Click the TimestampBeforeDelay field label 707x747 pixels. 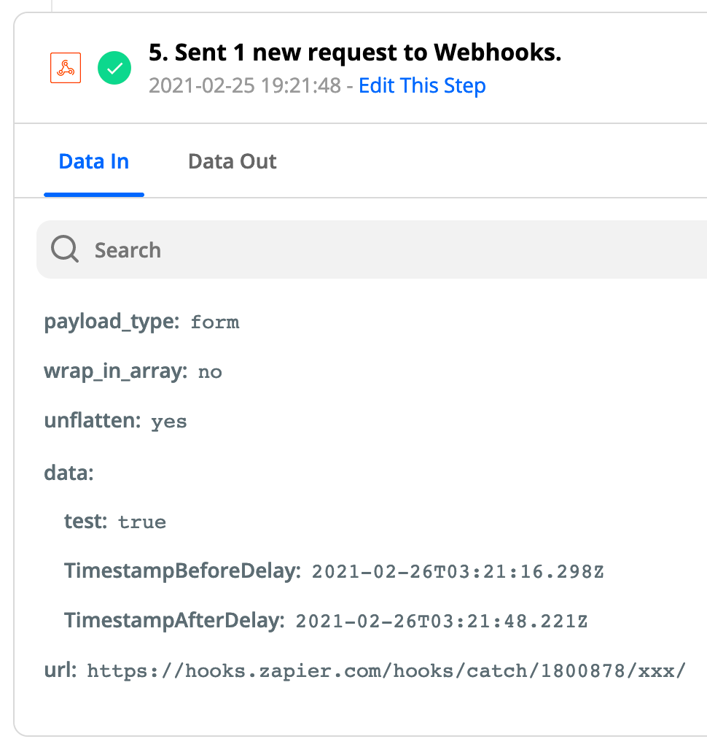click(182, 570)
